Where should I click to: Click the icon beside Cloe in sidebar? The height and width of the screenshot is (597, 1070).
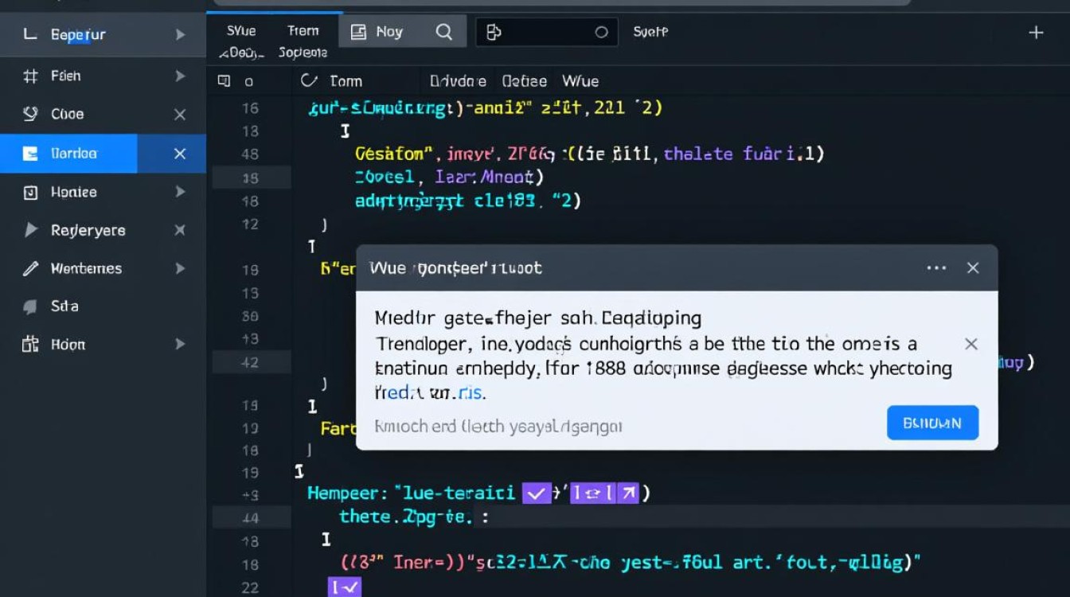(30, 114)
